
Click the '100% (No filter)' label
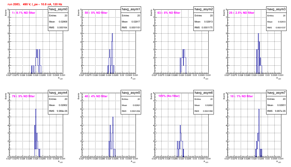(169, 96)
